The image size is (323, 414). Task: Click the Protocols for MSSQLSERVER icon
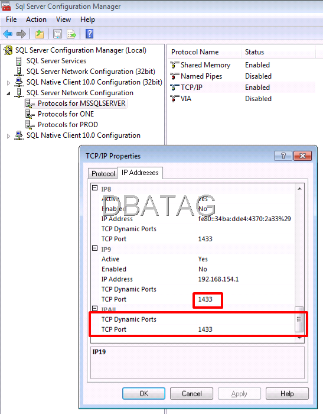pos(30,103)
